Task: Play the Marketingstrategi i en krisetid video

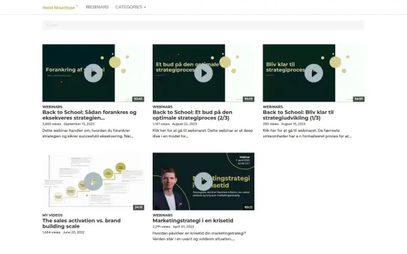Action: coord(203,182)
